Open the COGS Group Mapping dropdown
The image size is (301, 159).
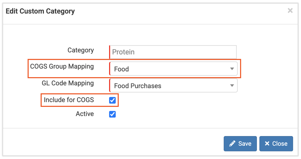(174, 69)
